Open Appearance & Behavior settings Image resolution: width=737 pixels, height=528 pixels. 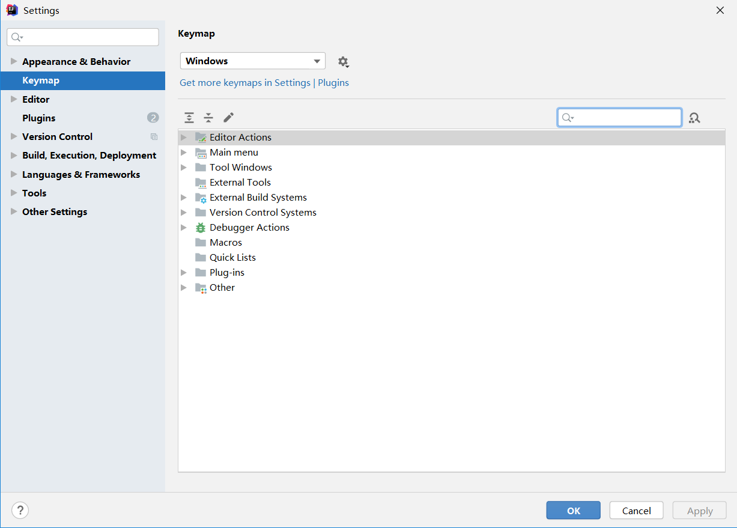pos(76,61)
